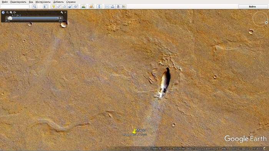Click the time slider handle
Screen dimensions: 269x151
click(x=10, y=18)
